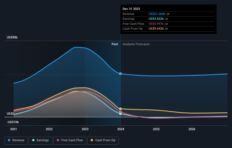
Task: Toggle the Cash From Op legend button
Action: point(103,140)
